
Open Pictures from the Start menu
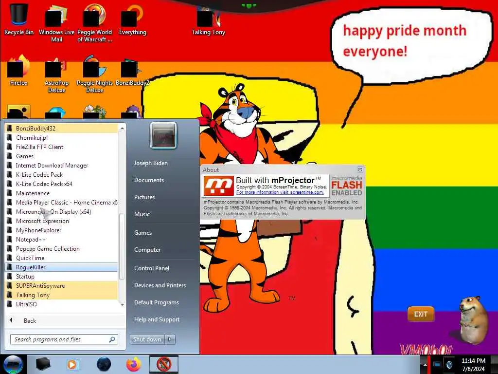click(x=144, y=197)
